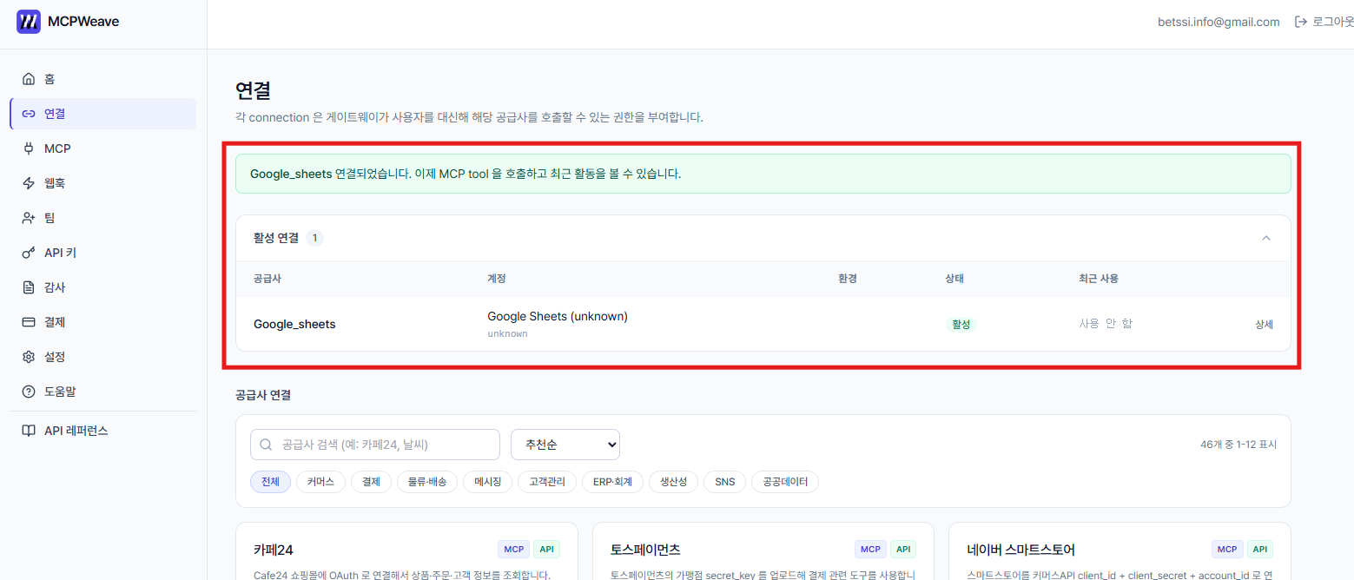This screenshot has width=1354, height=580.
Task: Click the gear icon beside 설정
Action: [x=29, y=357]
